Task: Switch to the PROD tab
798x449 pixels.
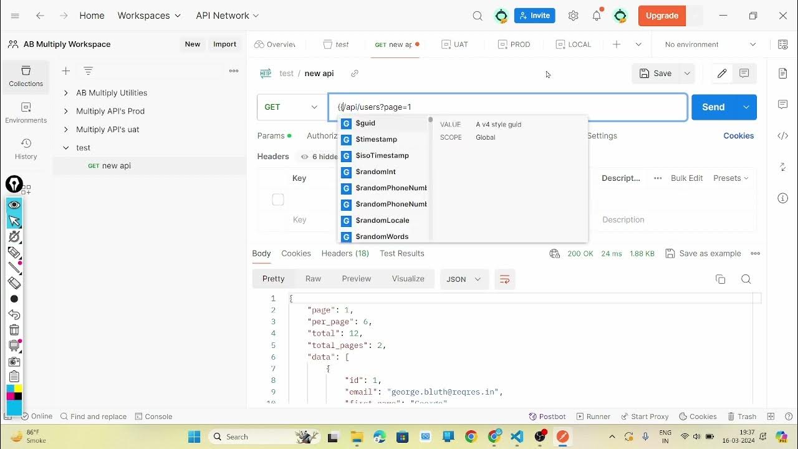Action: [x=514, y=44]
